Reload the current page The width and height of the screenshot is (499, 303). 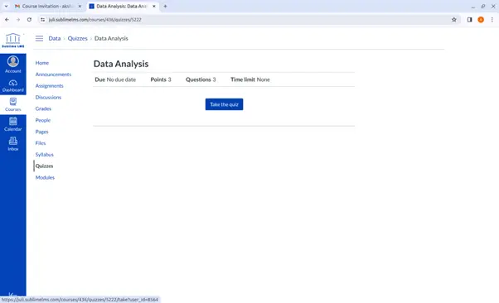coord(29,20)
